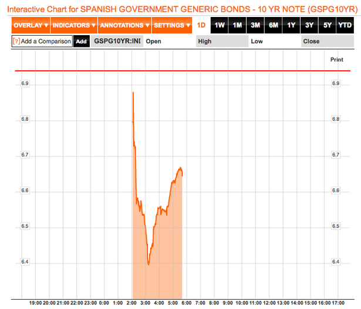Viewport: 361px width, 309px height.
Task: Select the YTD time range
Action: [x=345, y=25]
